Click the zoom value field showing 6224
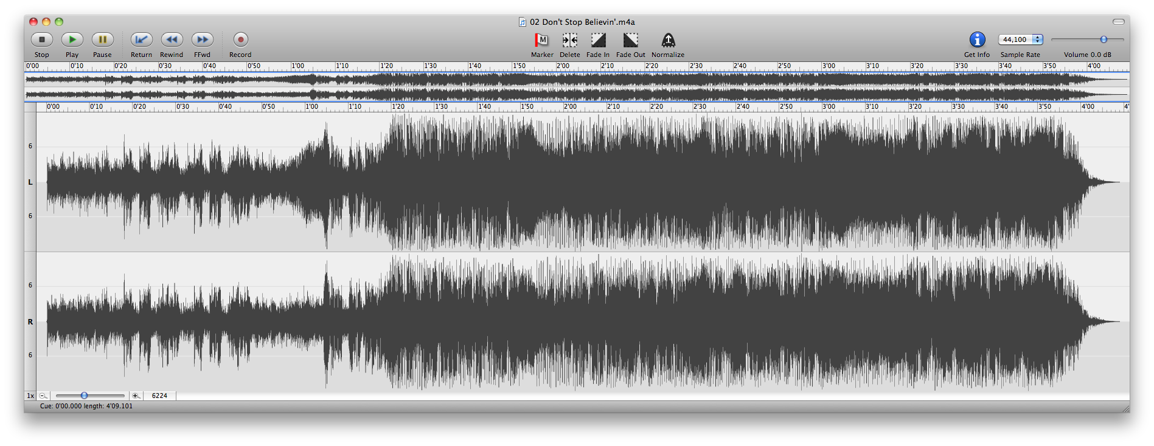Viewport: 1154px width, 446px height. (x=159, y=396)
